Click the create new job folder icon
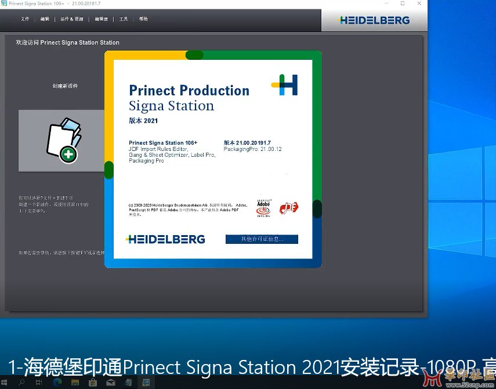Screen dimensions: 496x389 64,141
